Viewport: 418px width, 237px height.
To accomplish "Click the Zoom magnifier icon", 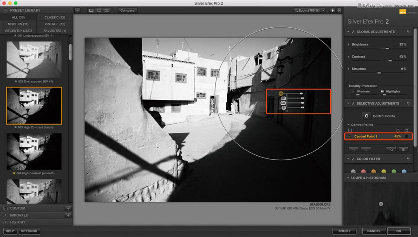I will (296, 10).
